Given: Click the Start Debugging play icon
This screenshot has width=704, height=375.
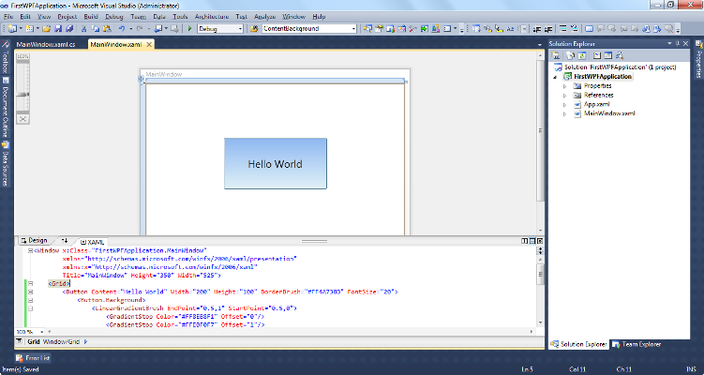Looking at the screenshot, I should tap(188, 29).
